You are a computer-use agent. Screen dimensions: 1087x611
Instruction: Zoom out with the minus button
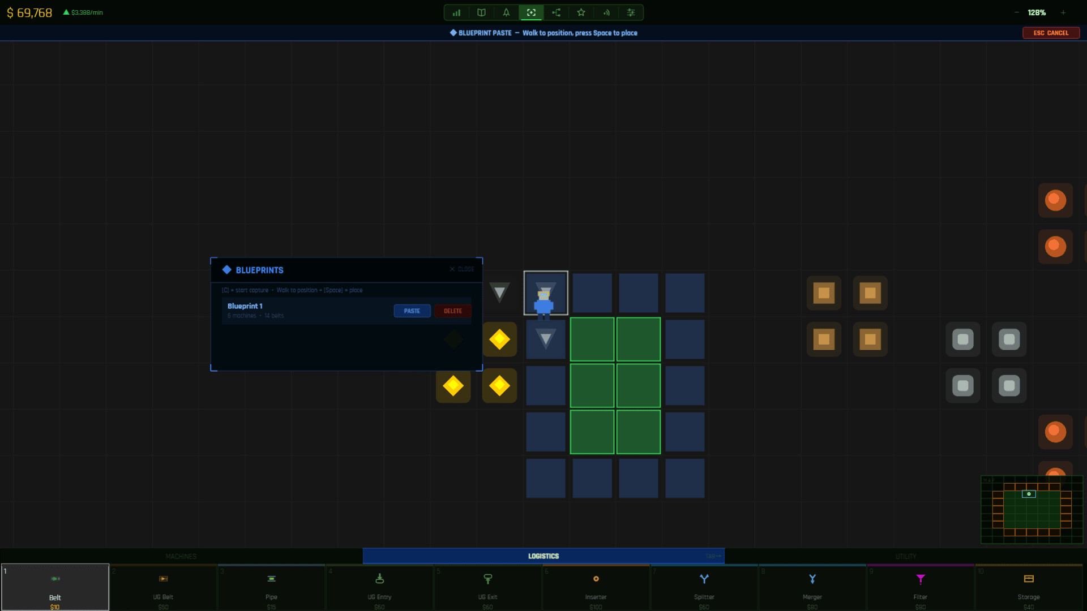pos(1017,12)
